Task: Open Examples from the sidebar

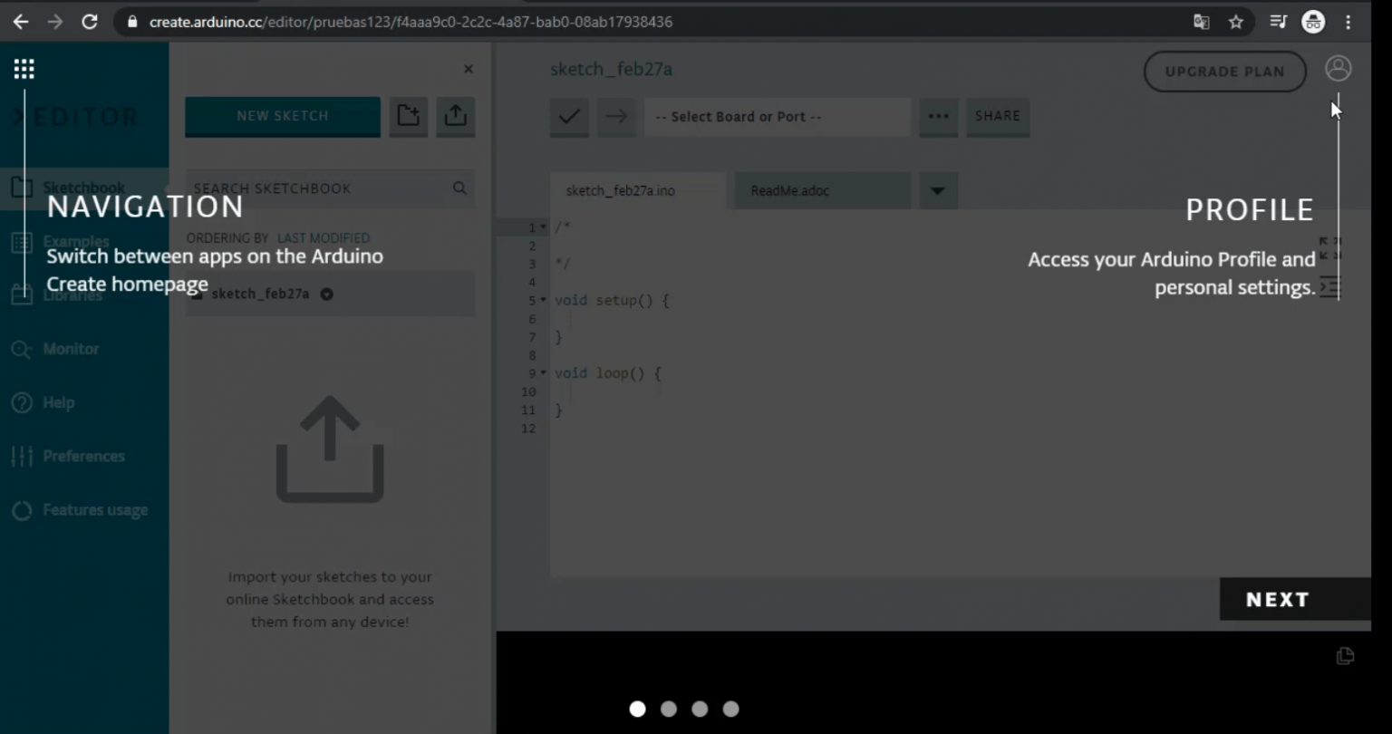Action: (x=22, y=241)
